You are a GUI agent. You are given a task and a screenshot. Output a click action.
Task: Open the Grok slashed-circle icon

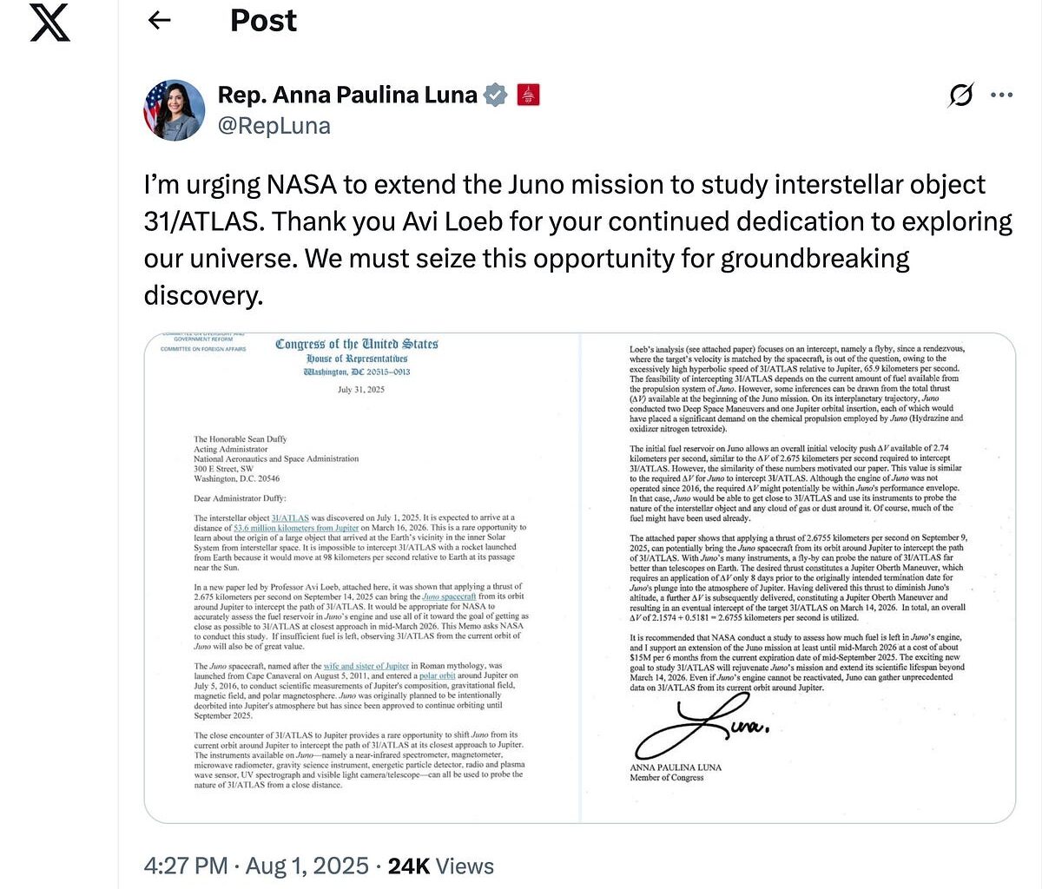(x=960, y=95)
